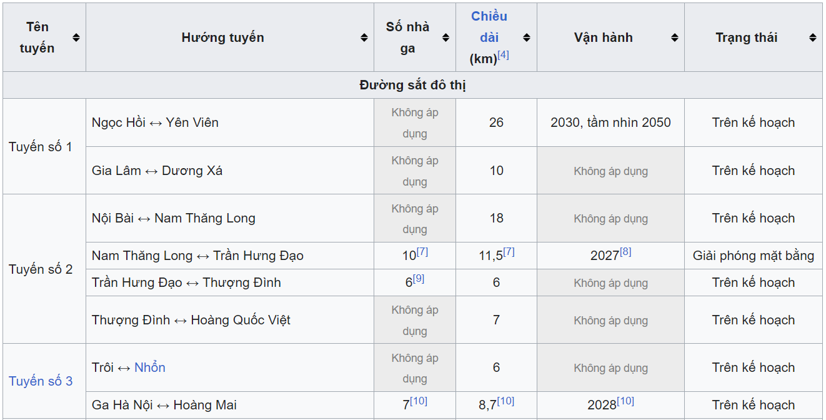
Task: Sort by Trạng thái sort arrows
Action: click(x=812, y=37)
